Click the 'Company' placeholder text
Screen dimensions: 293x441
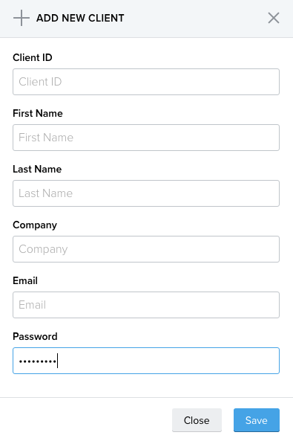click(43, 249)
